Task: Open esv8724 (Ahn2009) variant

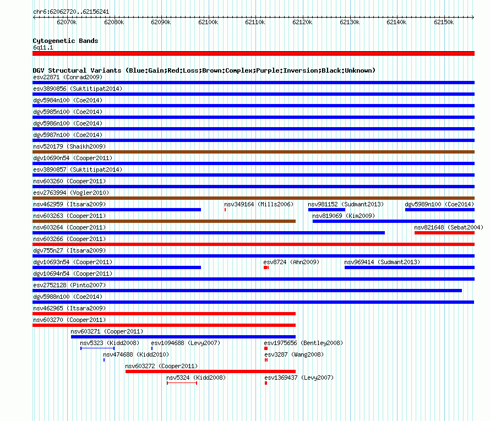Action: pos(291,262)
